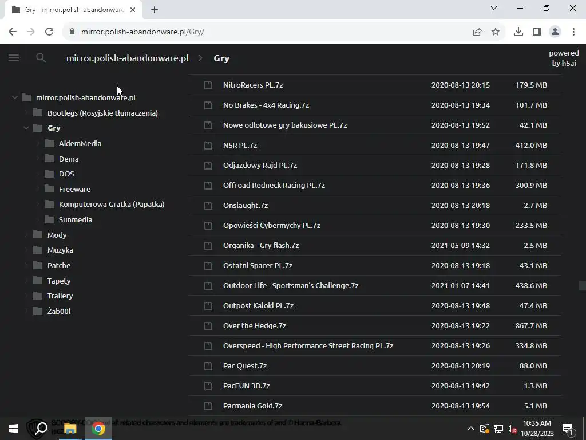Open the h5ai sidebar hamburger menu

pos(14,58)
